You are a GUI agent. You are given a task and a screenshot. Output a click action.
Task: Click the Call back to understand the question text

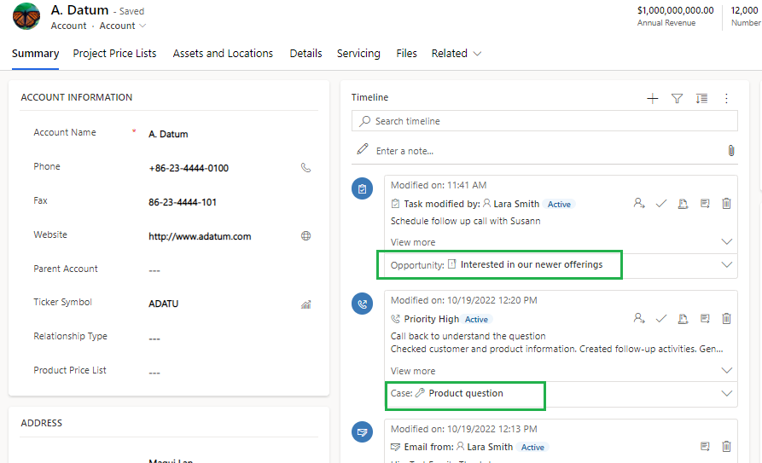coord(468,336)
